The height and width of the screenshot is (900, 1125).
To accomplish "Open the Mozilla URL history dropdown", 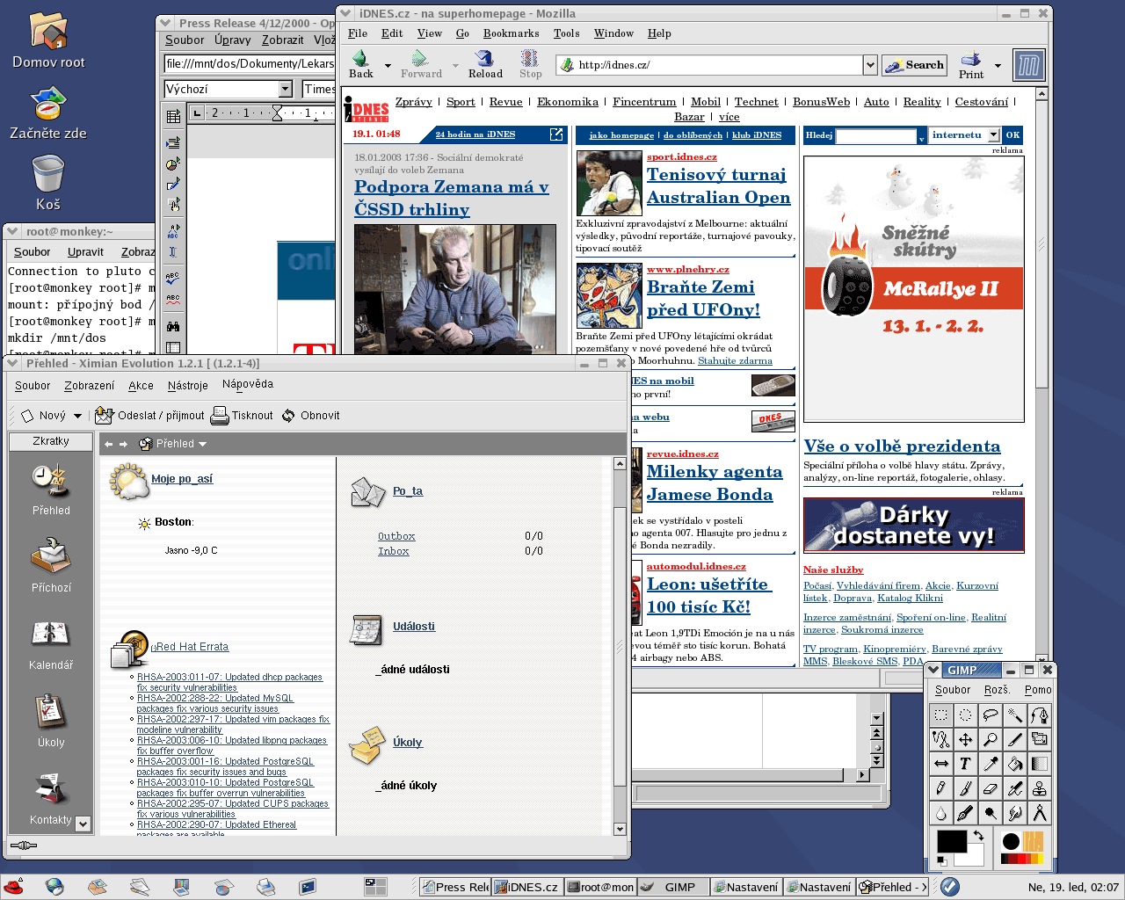I will [x=870, y=65].
